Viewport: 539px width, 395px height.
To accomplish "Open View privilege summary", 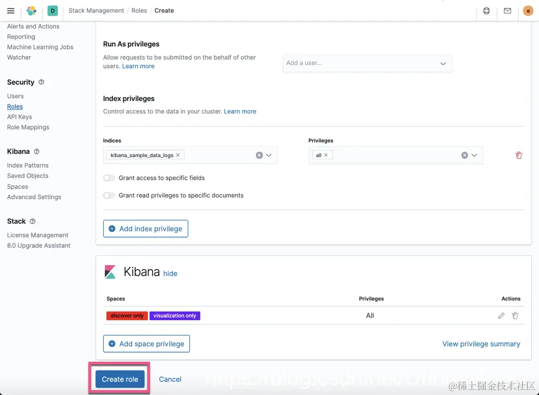I will (481, 344).
